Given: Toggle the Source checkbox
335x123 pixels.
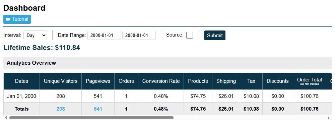Looking at the screenshot, I should tap(190, 35).
